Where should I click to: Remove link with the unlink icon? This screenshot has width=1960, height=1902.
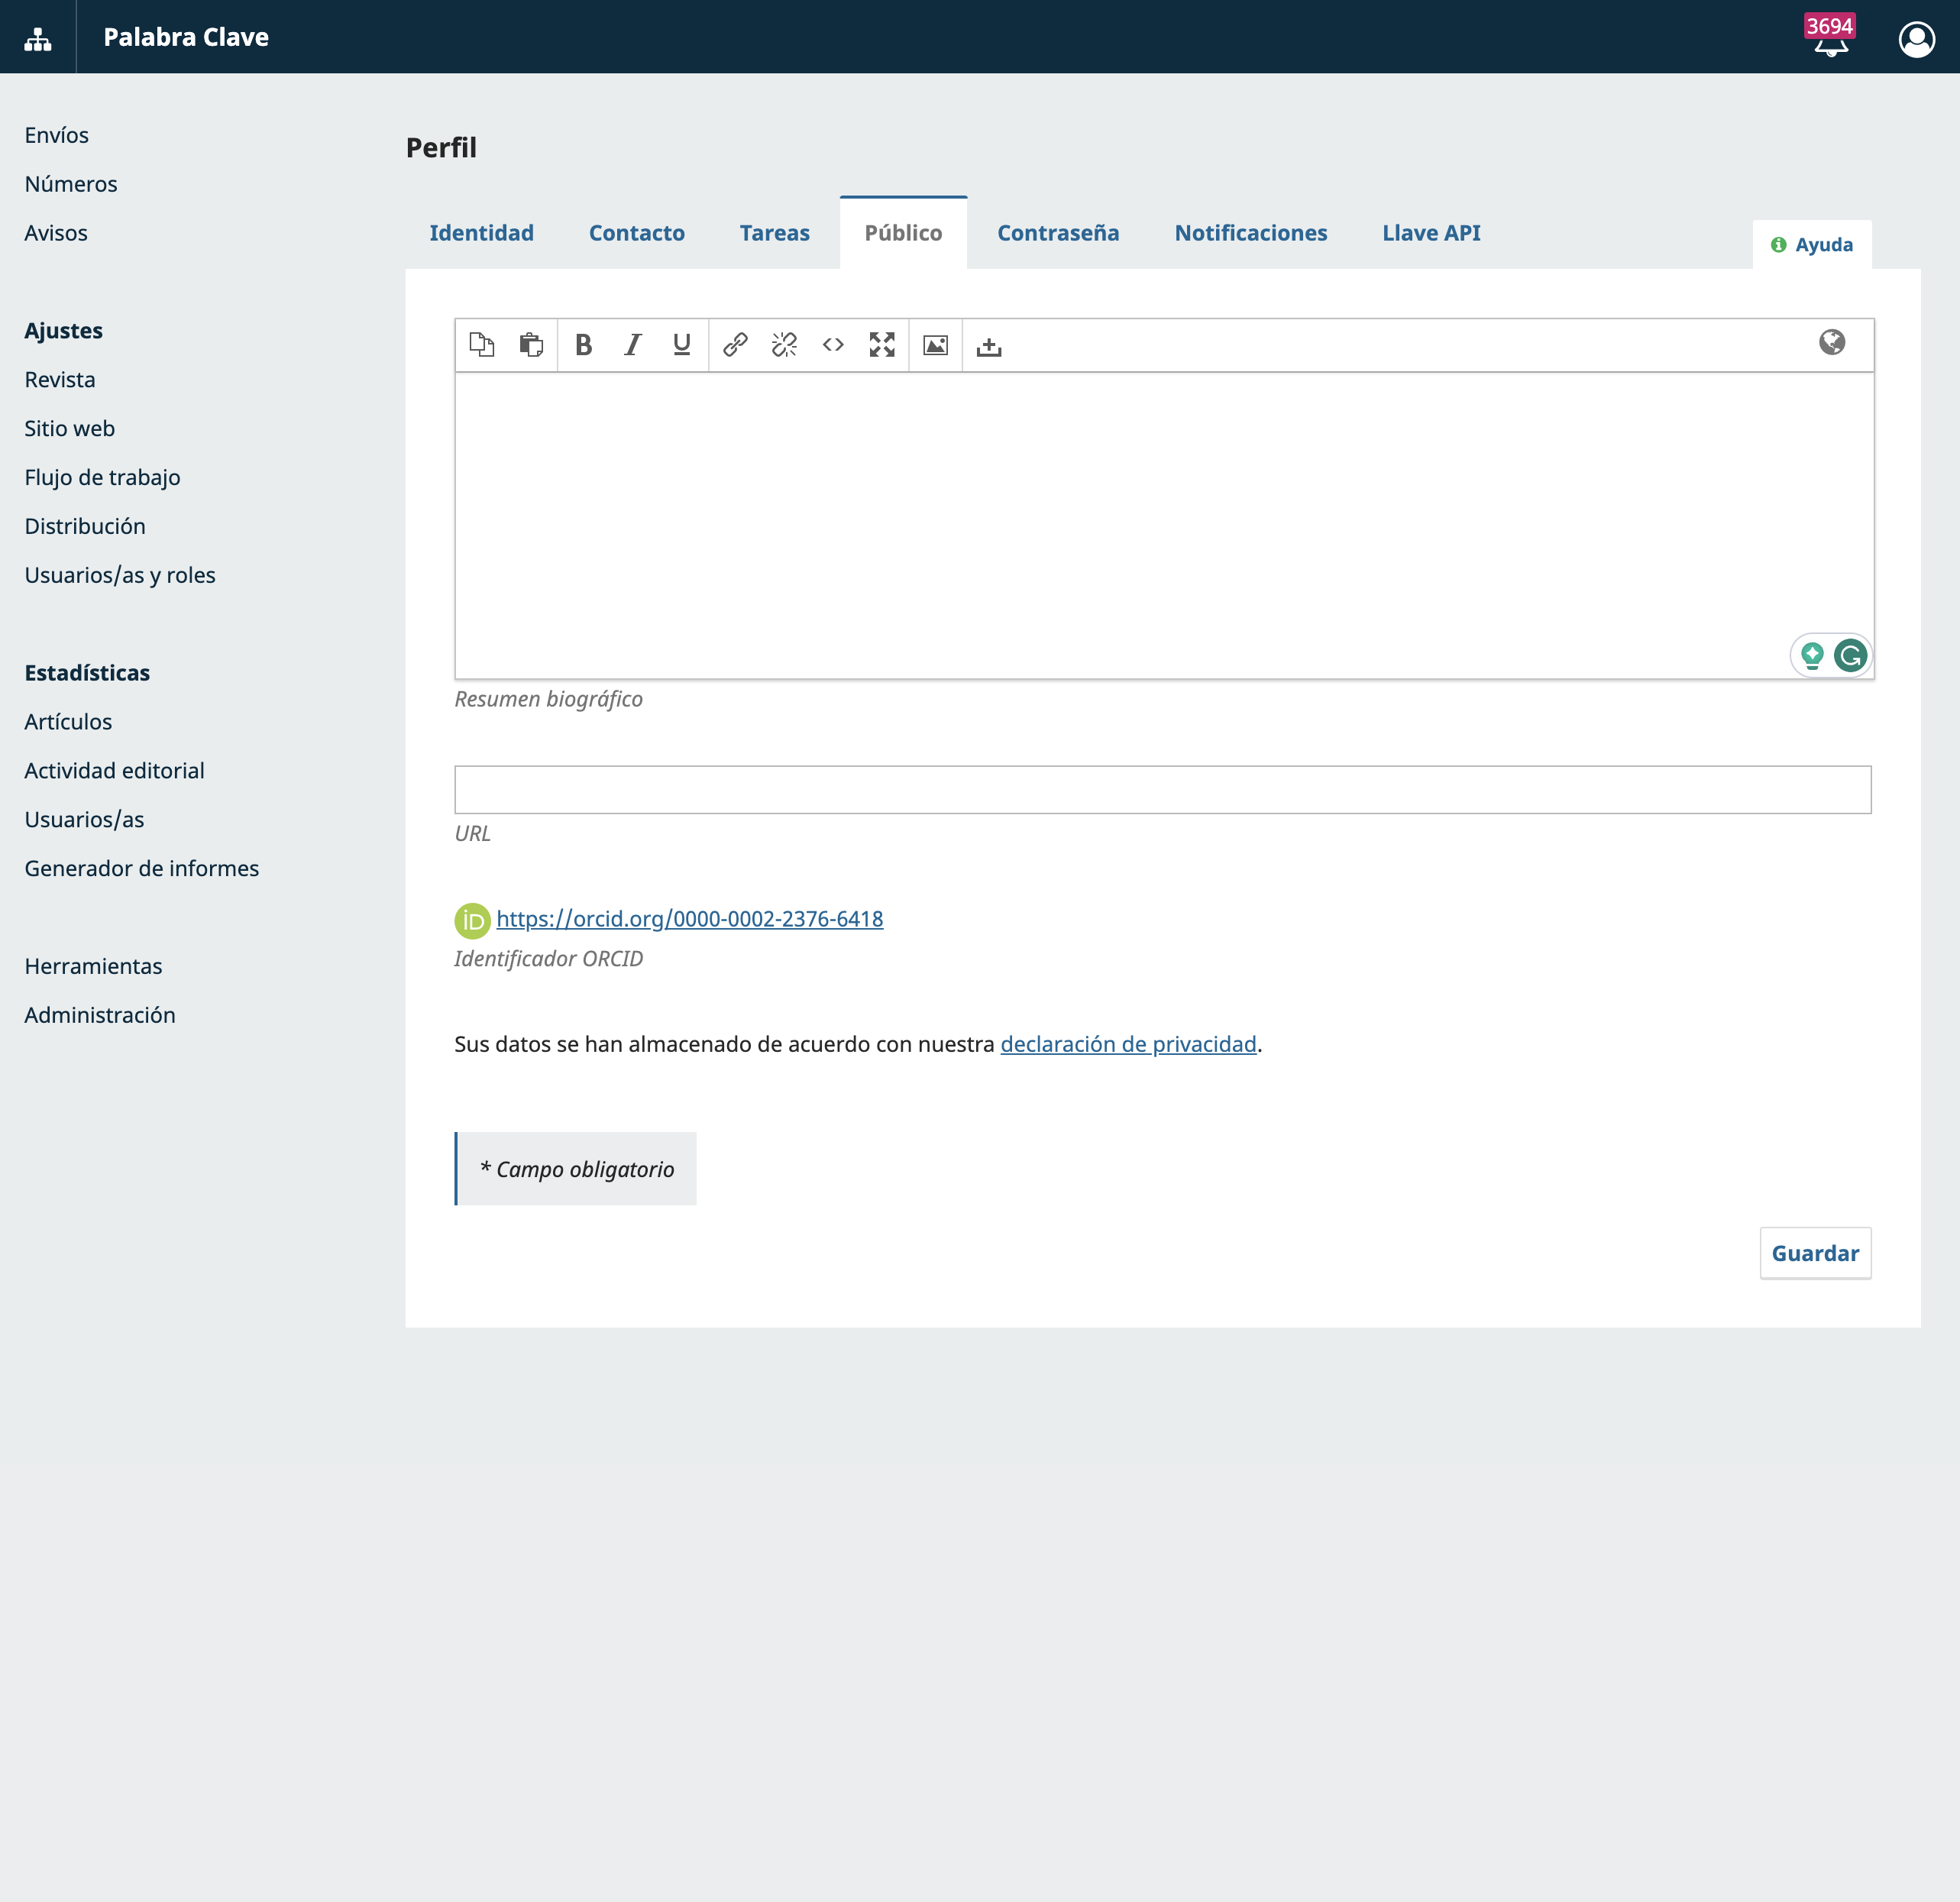(x=784, y=345)
